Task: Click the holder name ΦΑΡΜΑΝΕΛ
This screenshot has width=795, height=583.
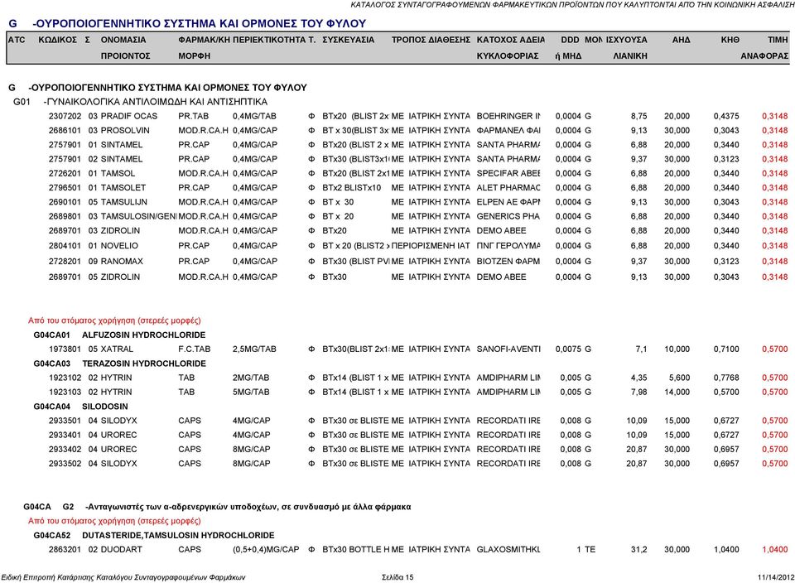Action: (508, 130)
